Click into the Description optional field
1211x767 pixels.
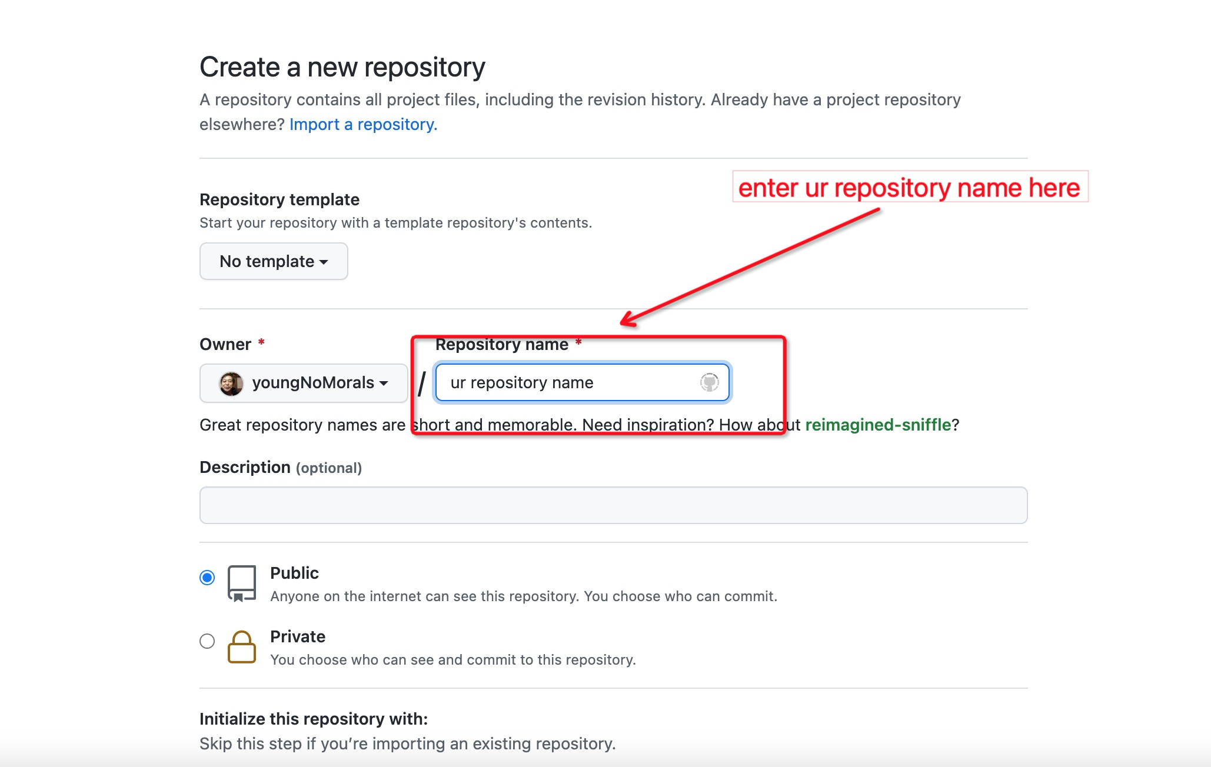(613, 505)
